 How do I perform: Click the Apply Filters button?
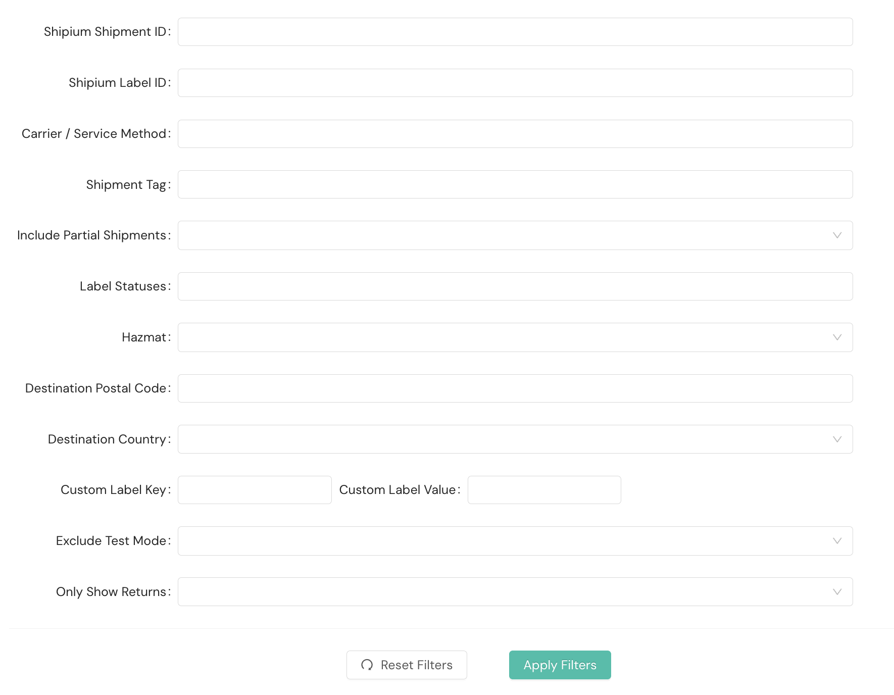pos(560,665)
